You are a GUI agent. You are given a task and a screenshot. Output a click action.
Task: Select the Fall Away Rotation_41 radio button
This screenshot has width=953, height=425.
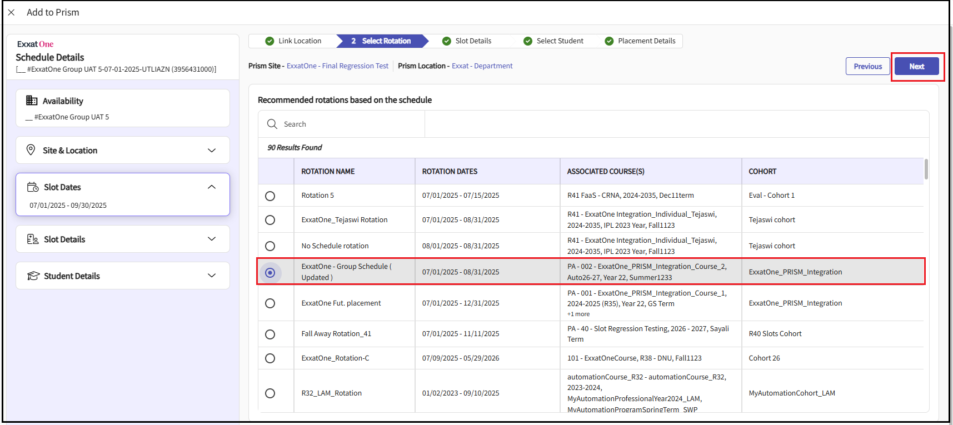[270, 334]
